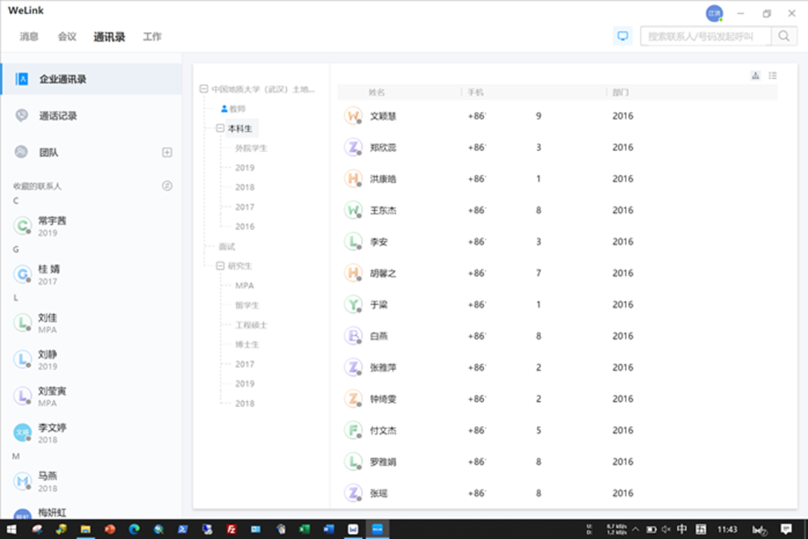Switch to list view icon
Image resolution: width=808 pixels, height=539 pixels.
click(772, 76)
